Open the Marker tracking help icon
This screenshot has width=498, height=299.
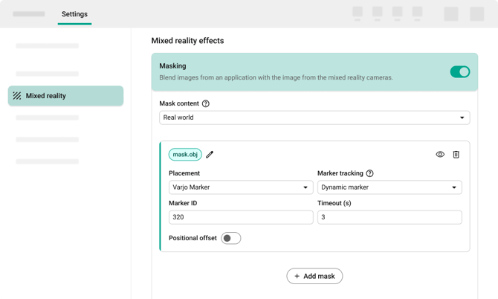pos(369,173)
